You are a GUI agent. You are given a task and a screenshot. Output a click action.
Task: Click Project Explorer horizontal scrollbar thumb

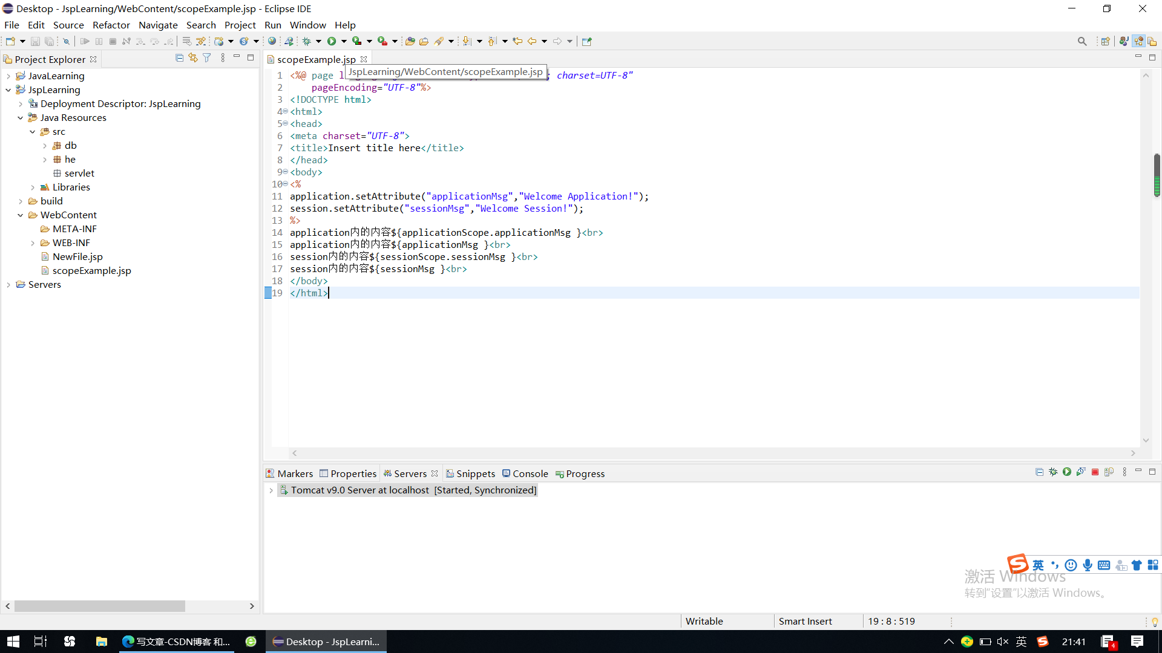click(x=100, y=606)
